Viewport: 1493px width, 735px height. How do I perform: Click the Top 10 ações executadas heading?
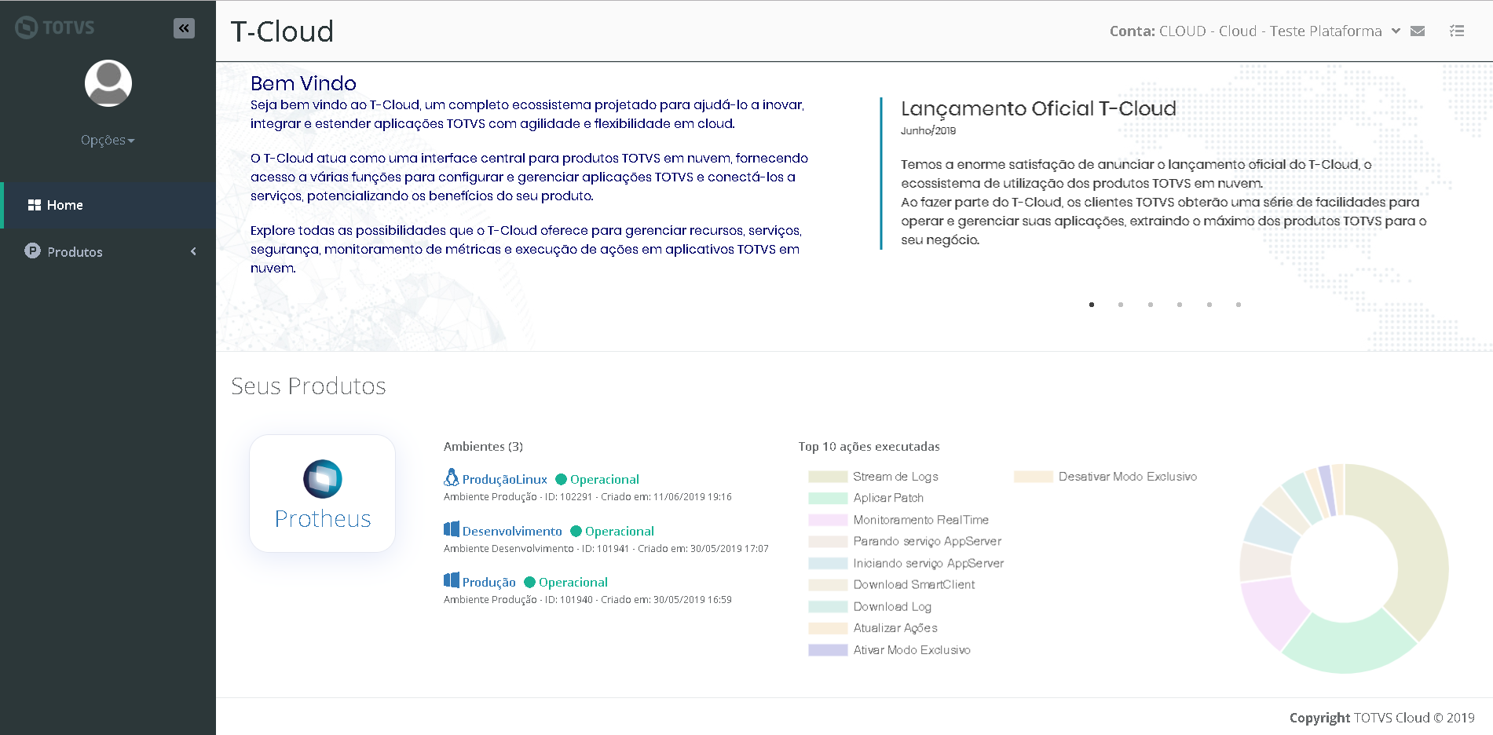tap(869, 447)
